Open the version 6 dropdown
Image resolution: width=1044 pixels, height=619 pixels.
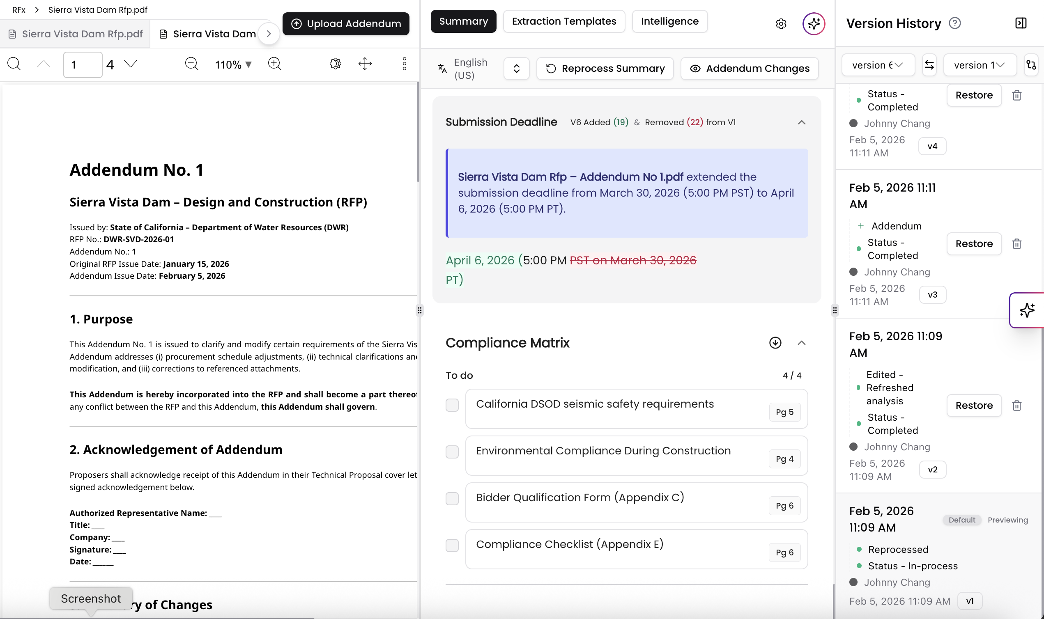tap(878, 65)
